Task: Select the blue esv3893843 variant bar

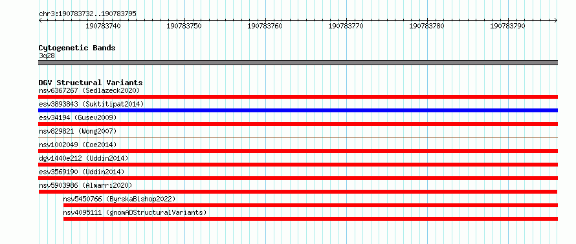Action: click(298, 110)
